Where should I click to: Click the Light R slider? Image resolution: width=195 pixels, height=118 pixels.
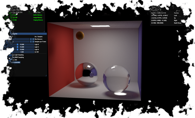22,44
